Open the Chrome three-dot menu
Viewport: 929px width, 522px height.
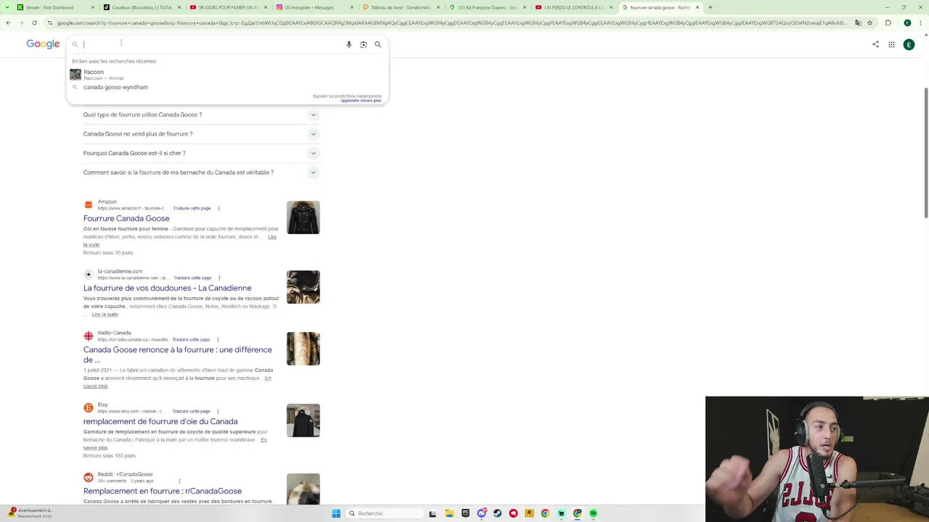pyautogui.click(x=921, y=22)
